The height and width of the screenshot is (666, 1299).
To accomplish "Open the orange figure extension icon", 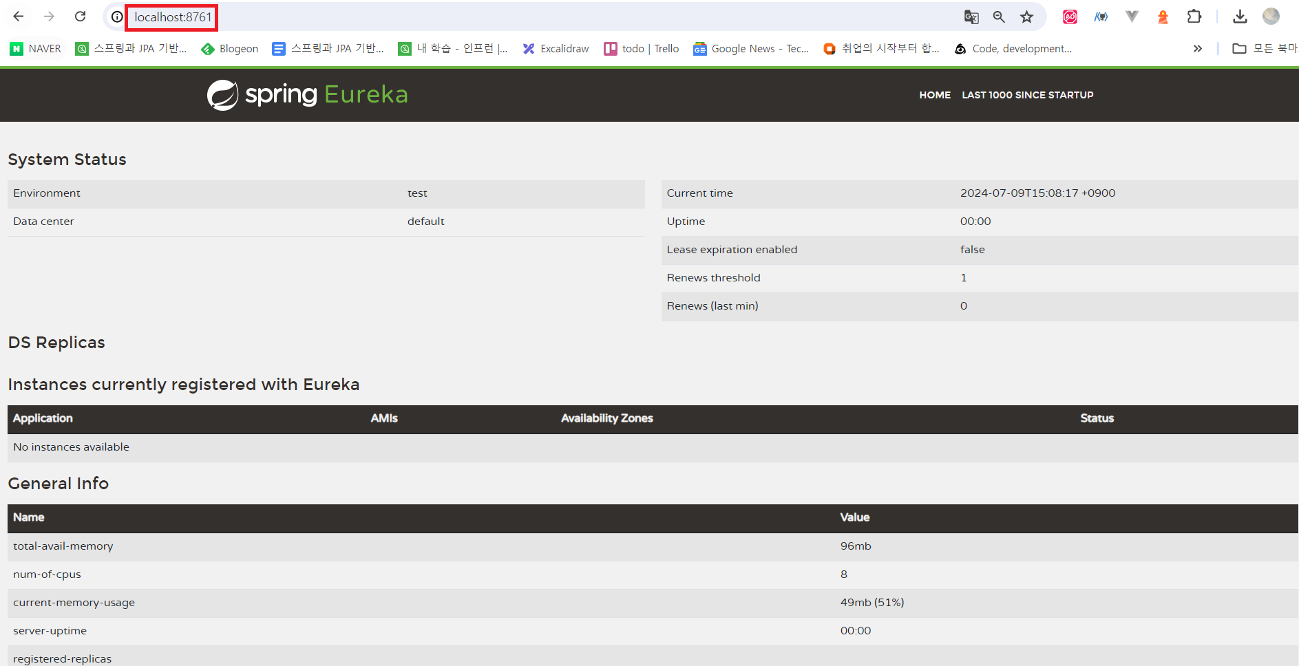I will pyautogui.click(x=1163, y=17).
